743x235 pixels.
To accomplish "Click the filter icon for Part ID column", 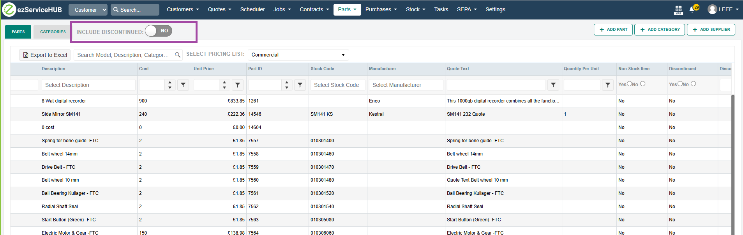I will [x=300, y=85].
